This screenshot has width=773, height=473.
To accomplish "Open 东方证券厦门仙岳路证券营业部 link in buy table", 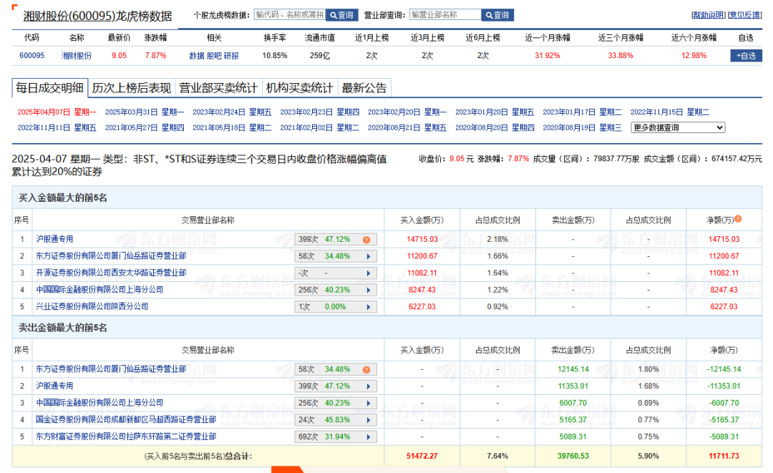I will (111, 255).
